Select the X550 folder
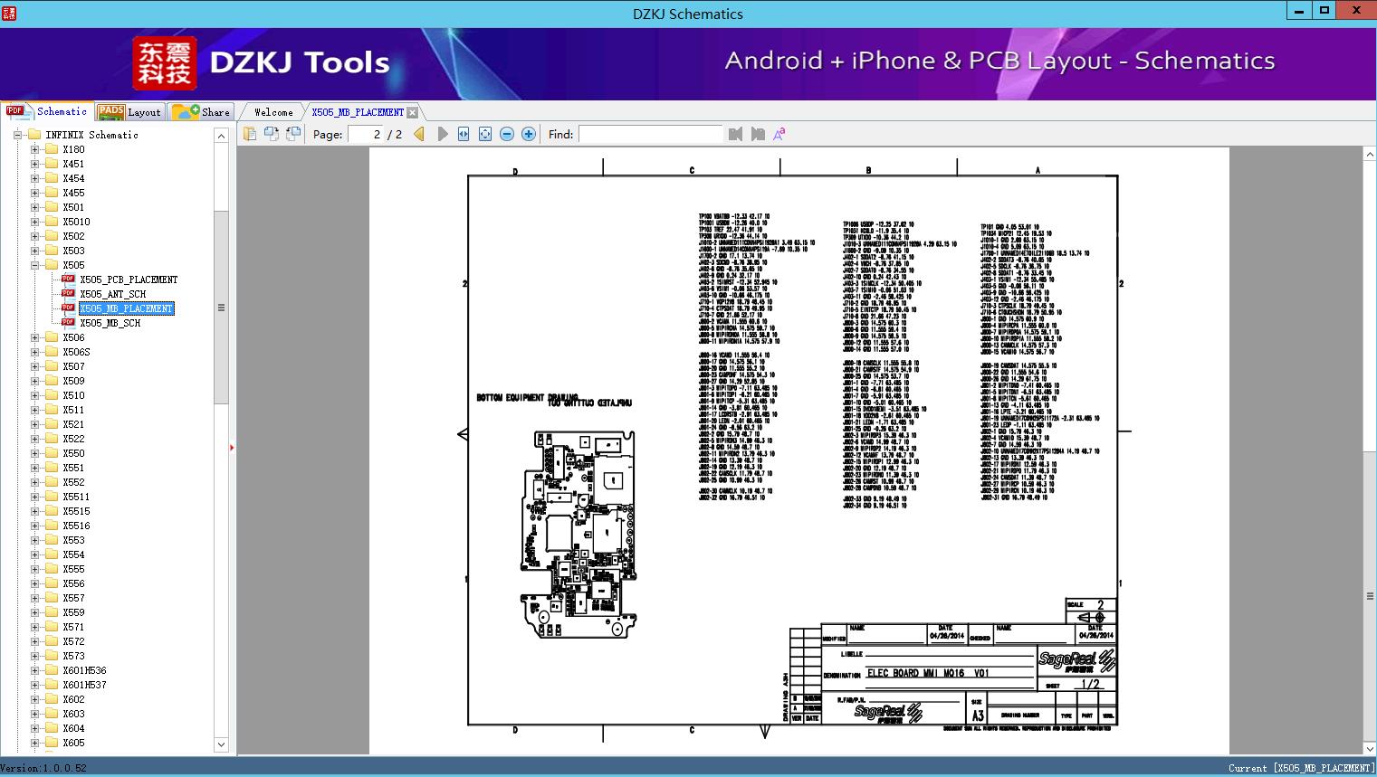 point(73,453)
